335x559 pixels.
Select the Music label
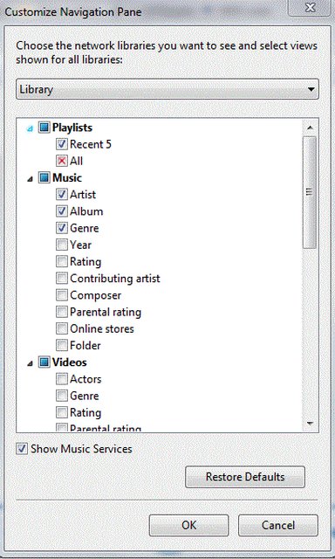point(67,178)
